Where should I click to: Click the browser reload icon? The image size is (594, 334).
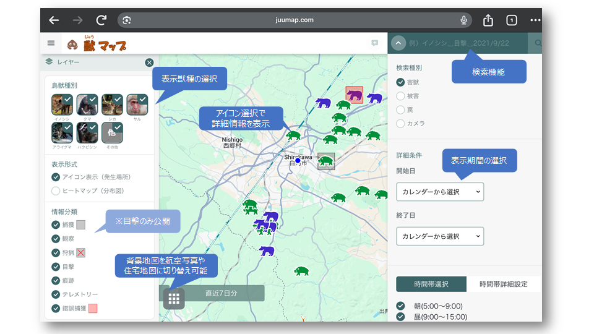(101, 20)
